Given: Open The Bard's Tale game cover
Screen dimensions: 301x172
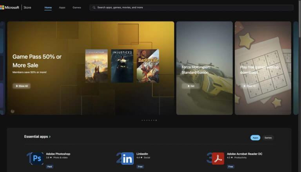Looking at the screenshot, I should click(x=148, y=66).
